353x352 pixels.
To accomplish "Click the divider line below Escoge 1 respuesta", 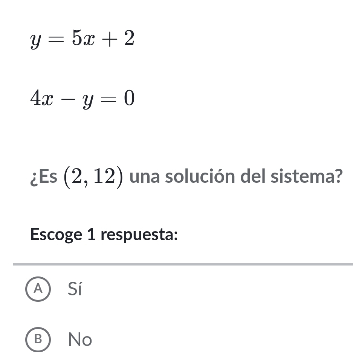I will pos(182,264).
